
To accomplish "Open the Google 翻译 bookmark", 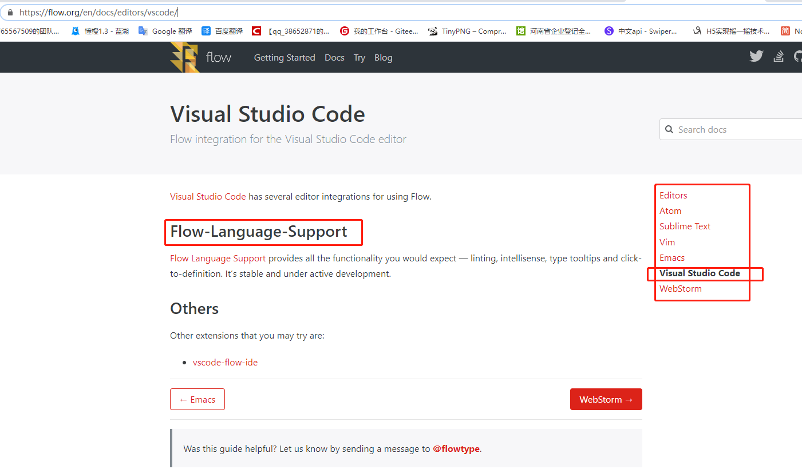I will [165, 31].
